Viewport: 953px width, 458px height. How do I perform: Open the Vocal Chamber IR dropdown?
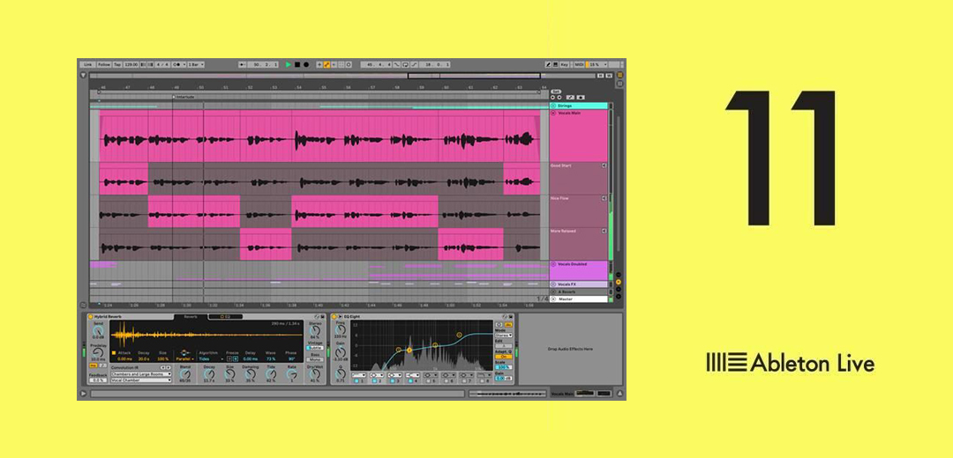141,380
